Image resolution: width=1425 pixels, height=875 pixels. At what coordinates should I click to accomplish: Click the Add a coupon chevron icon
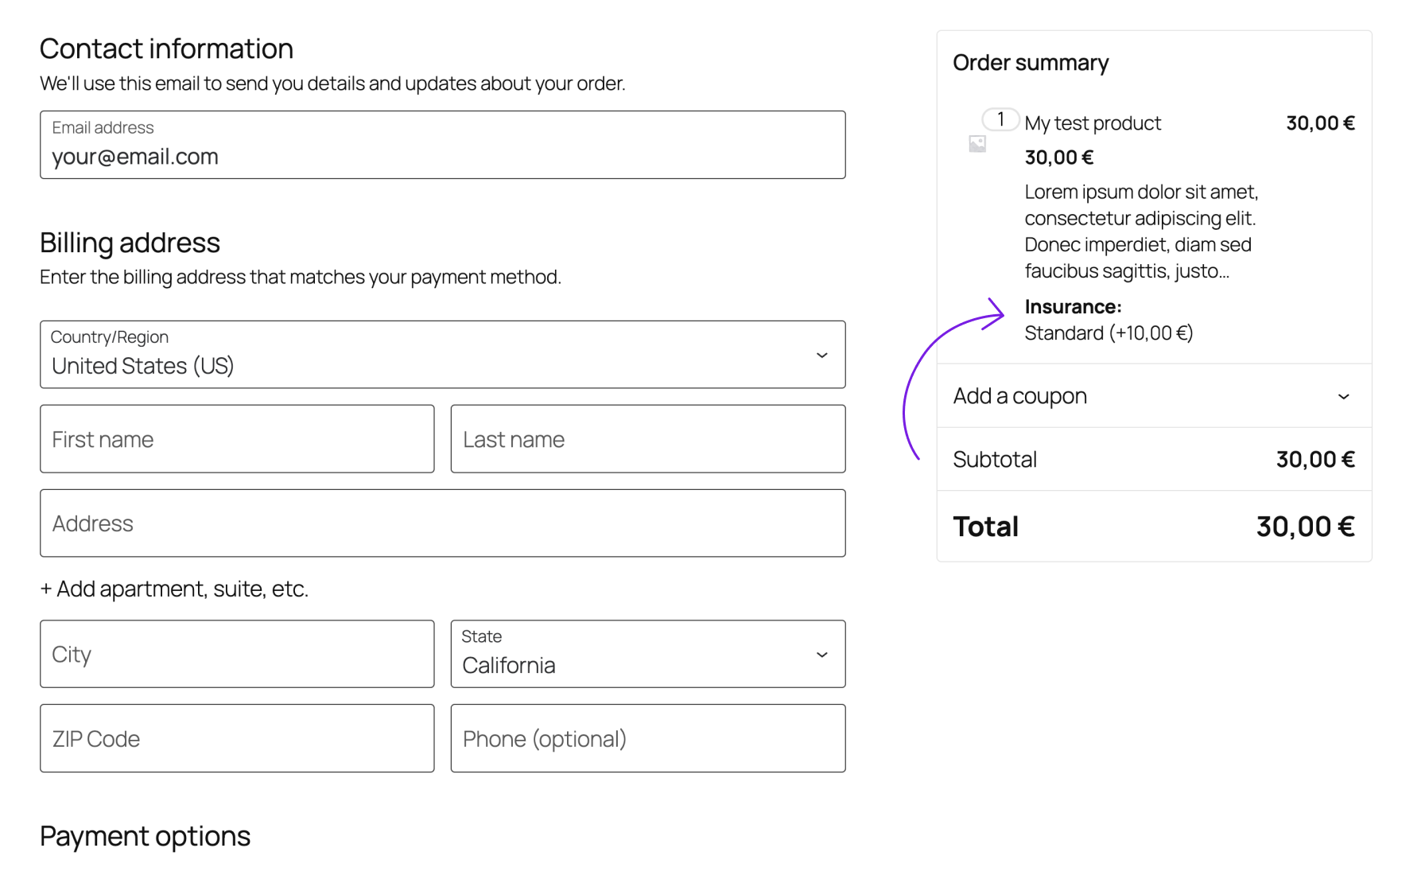(1345, 395)
